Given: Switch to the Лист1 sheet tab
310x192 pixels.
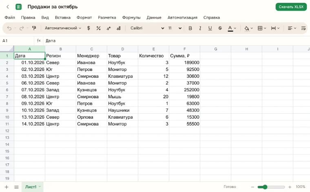Looking at the screenshot, I should (31, 187).
